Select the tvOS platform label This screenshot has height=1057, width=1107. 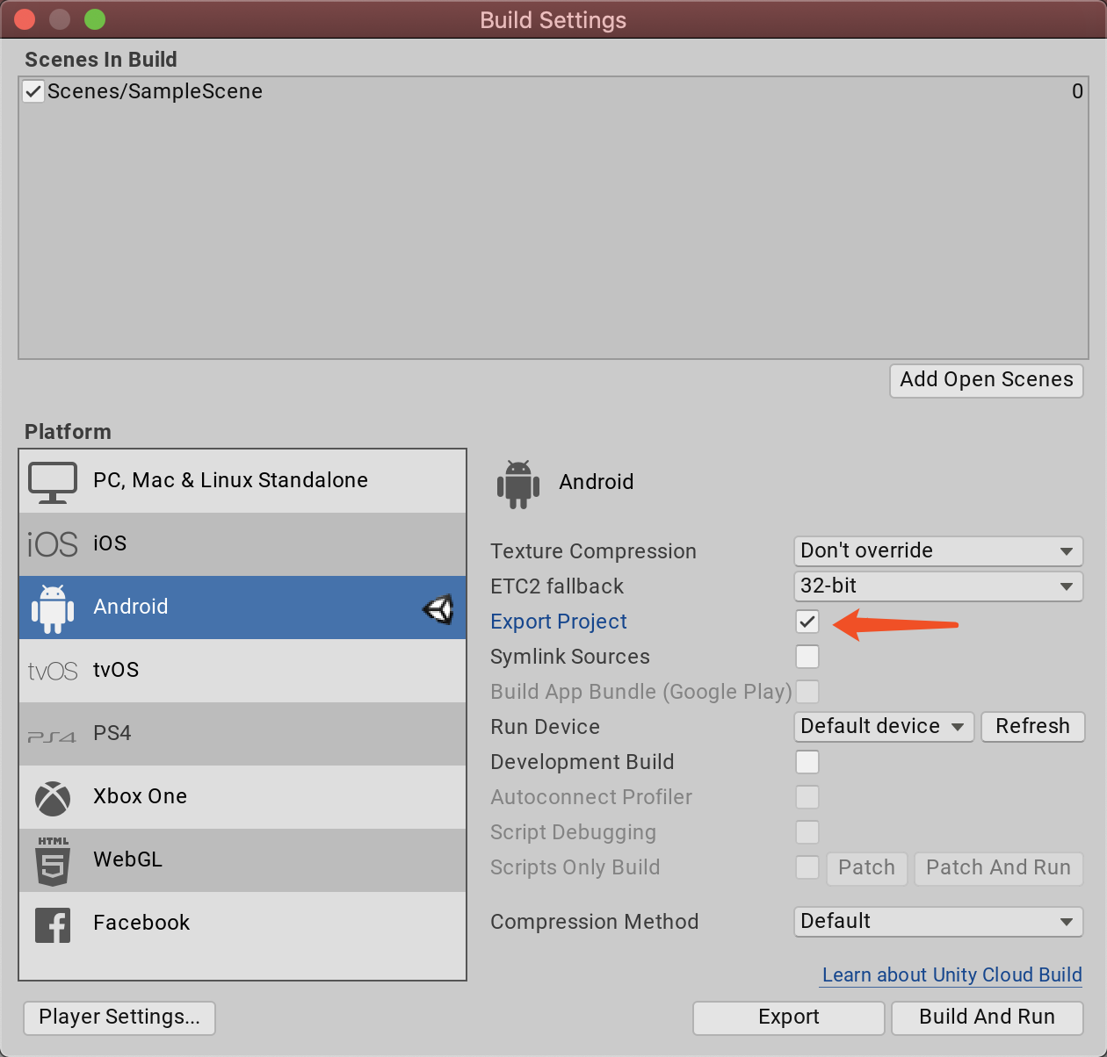coord(116,670)
